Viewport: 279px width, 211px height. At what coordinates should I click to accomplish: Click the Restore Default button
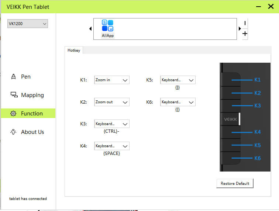point(235,183)
